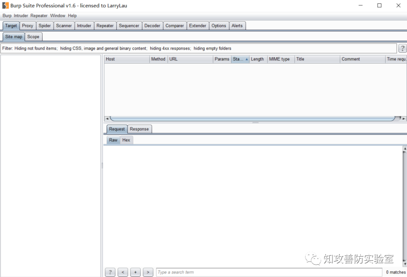Sort table by Title column header
Screen dimensions: 407x277
pyautogui.click(x=317, y=59)
